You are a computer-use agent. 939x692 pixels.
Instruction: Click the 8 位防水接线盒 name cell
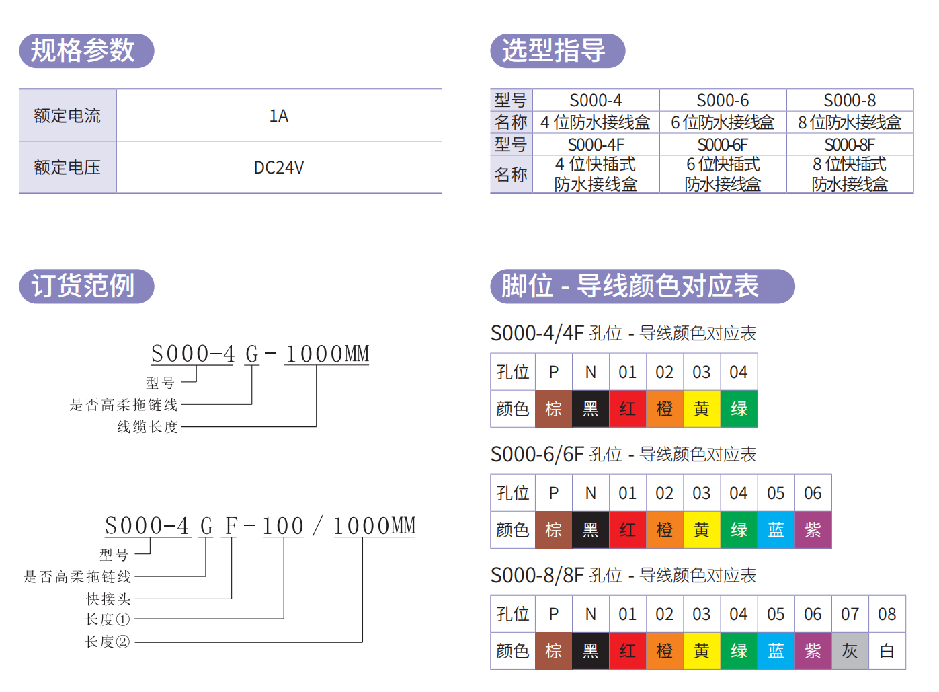[x=850, y=122]
